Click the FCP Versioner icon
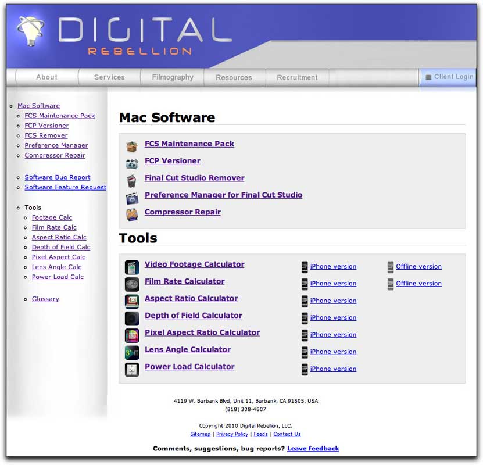This screenshot has width=483, height=465. click(132, 163)
